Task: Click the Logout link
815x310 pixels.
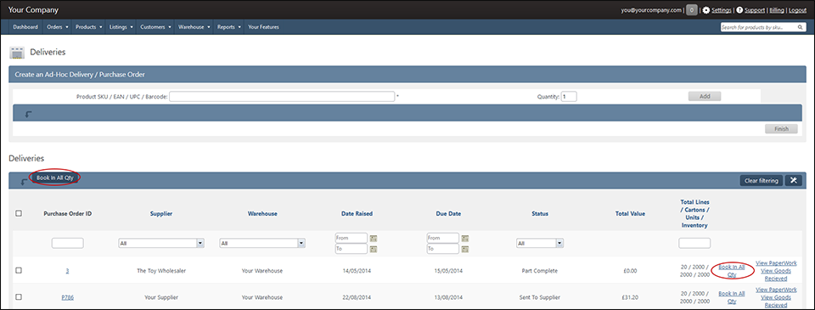Action: [x=797, y=10]
